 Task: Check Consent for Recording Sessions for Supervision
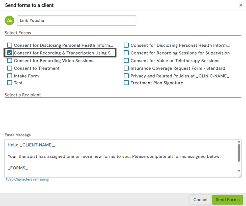[126, 53]
